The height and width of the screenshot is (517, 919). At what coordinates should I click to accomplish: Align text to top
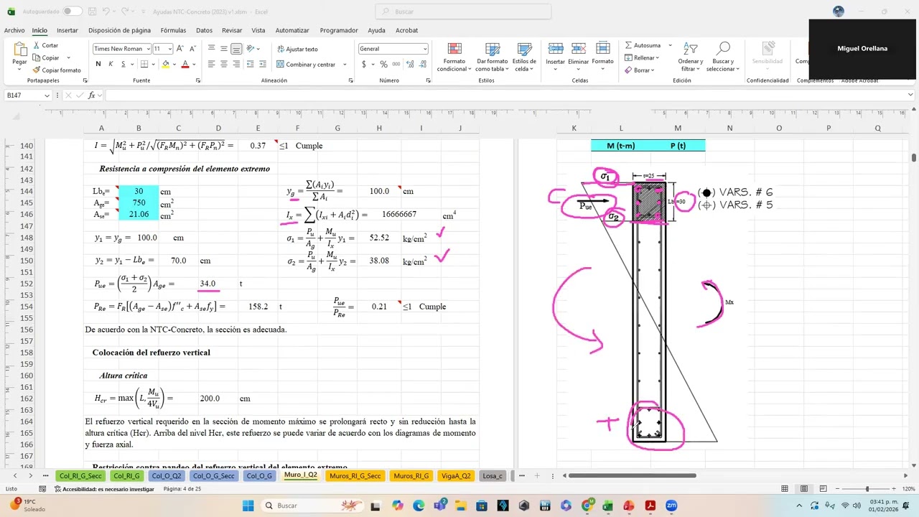(x=211, y=48)
